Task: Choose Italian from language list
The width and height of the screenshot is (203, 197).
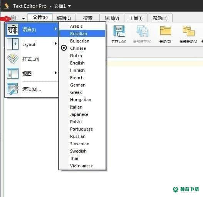Action: click(x=82, y=107)
